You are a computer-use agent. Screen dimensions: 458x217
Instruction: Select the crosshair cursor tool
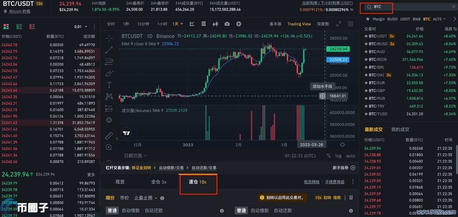pyautogui.click(x=109, y=38)
